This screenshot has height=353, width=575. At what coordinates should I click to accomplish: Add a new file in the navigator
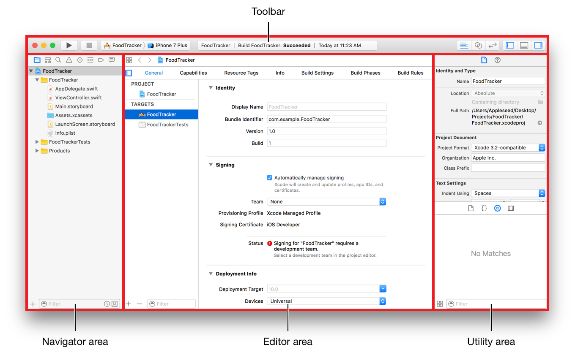[33, 304]
